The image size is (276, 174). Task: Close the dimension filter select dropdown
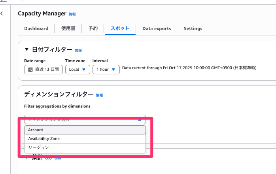tap(139, 119)
